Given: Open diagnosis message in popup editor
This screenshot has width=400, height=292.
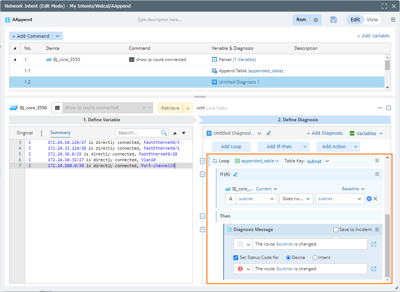Looking at the screenshot, I should (374, 244).
